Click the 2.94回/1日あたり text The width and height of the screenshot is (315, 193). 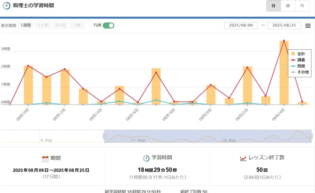262,177
